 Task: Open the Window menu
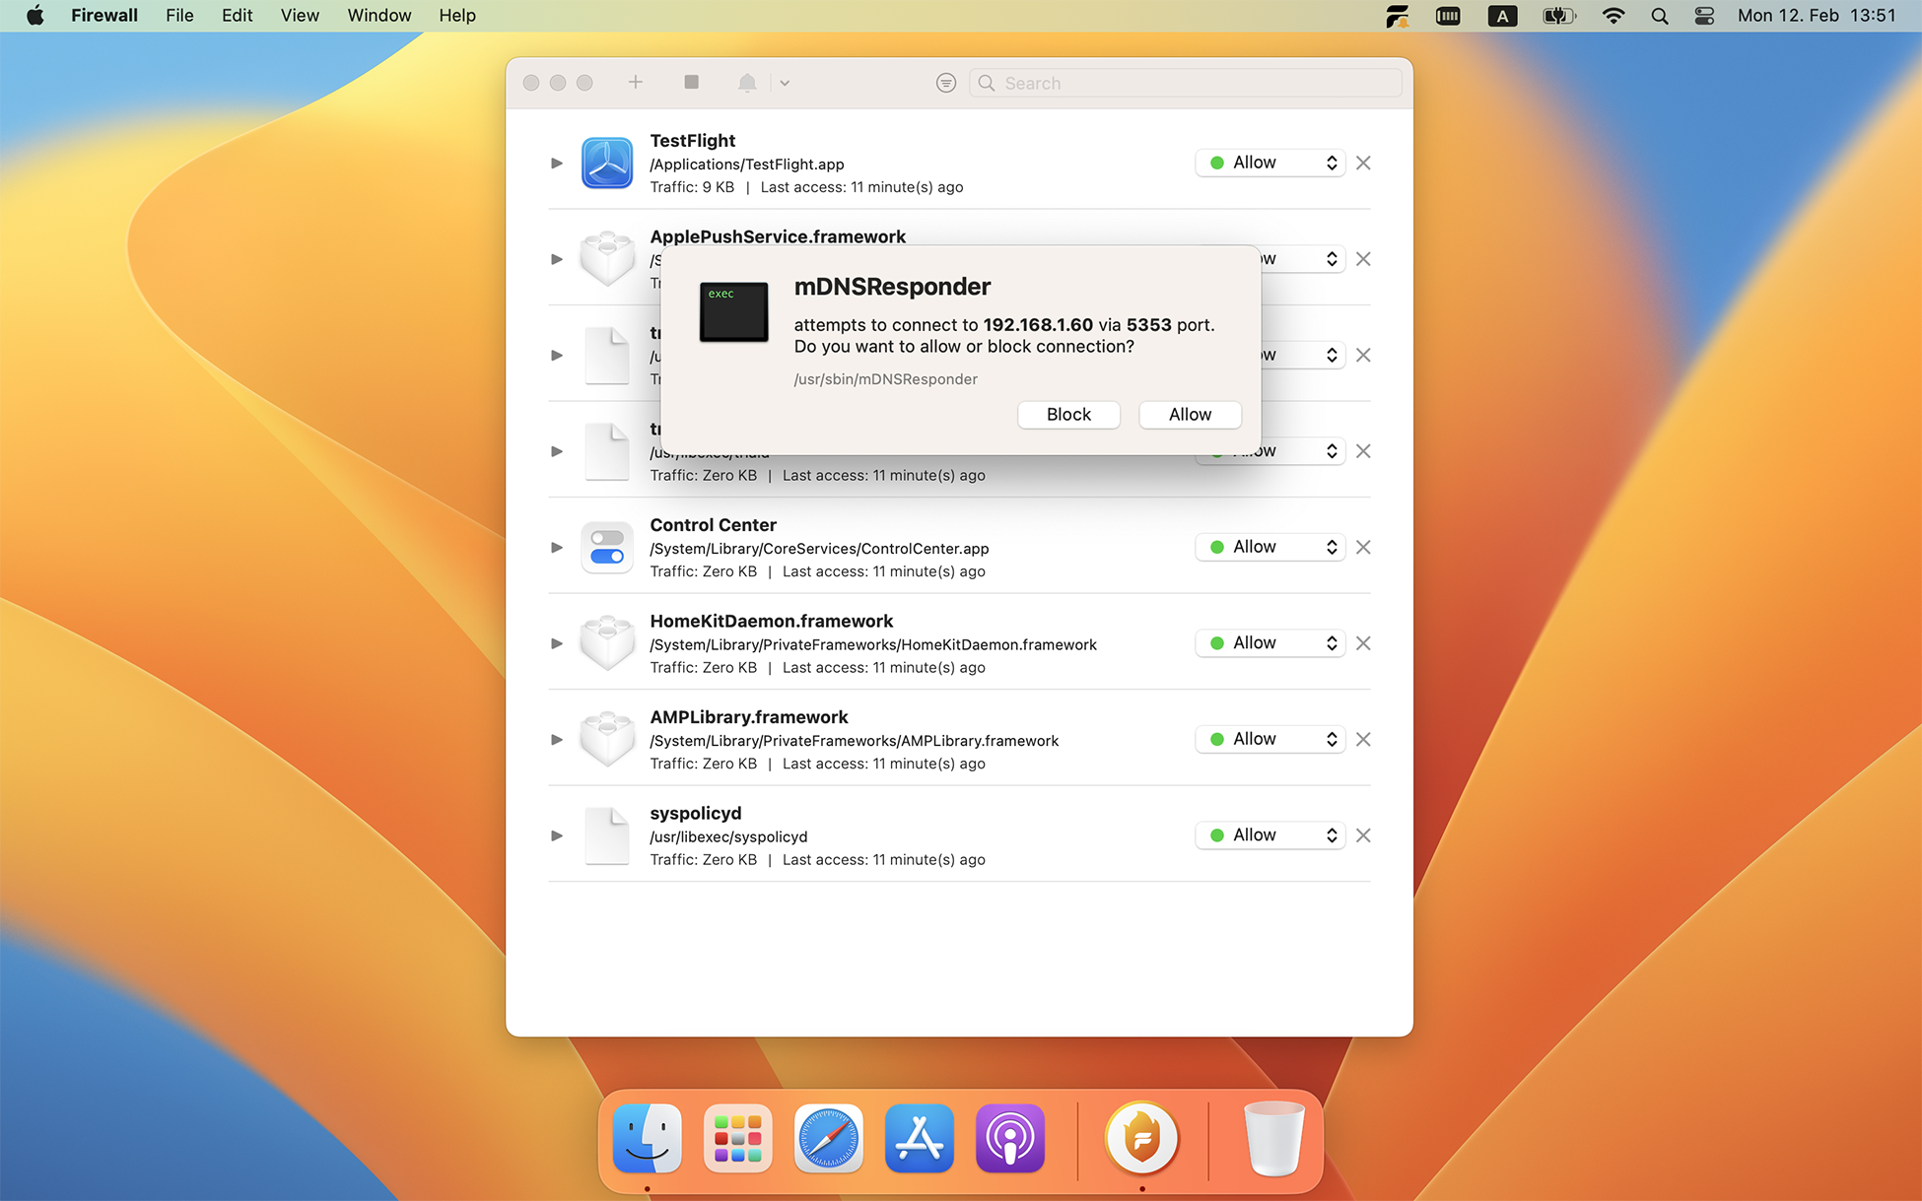pos(378,16)
